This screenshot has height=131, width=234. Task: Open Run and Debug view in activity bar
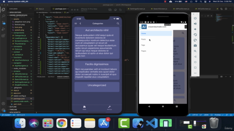3,29
